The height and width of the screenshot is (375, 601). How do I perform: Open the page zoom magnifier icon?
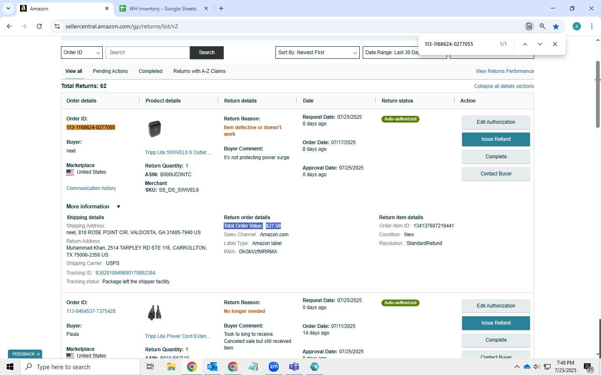pyautogui.click(x=542, y=26)
